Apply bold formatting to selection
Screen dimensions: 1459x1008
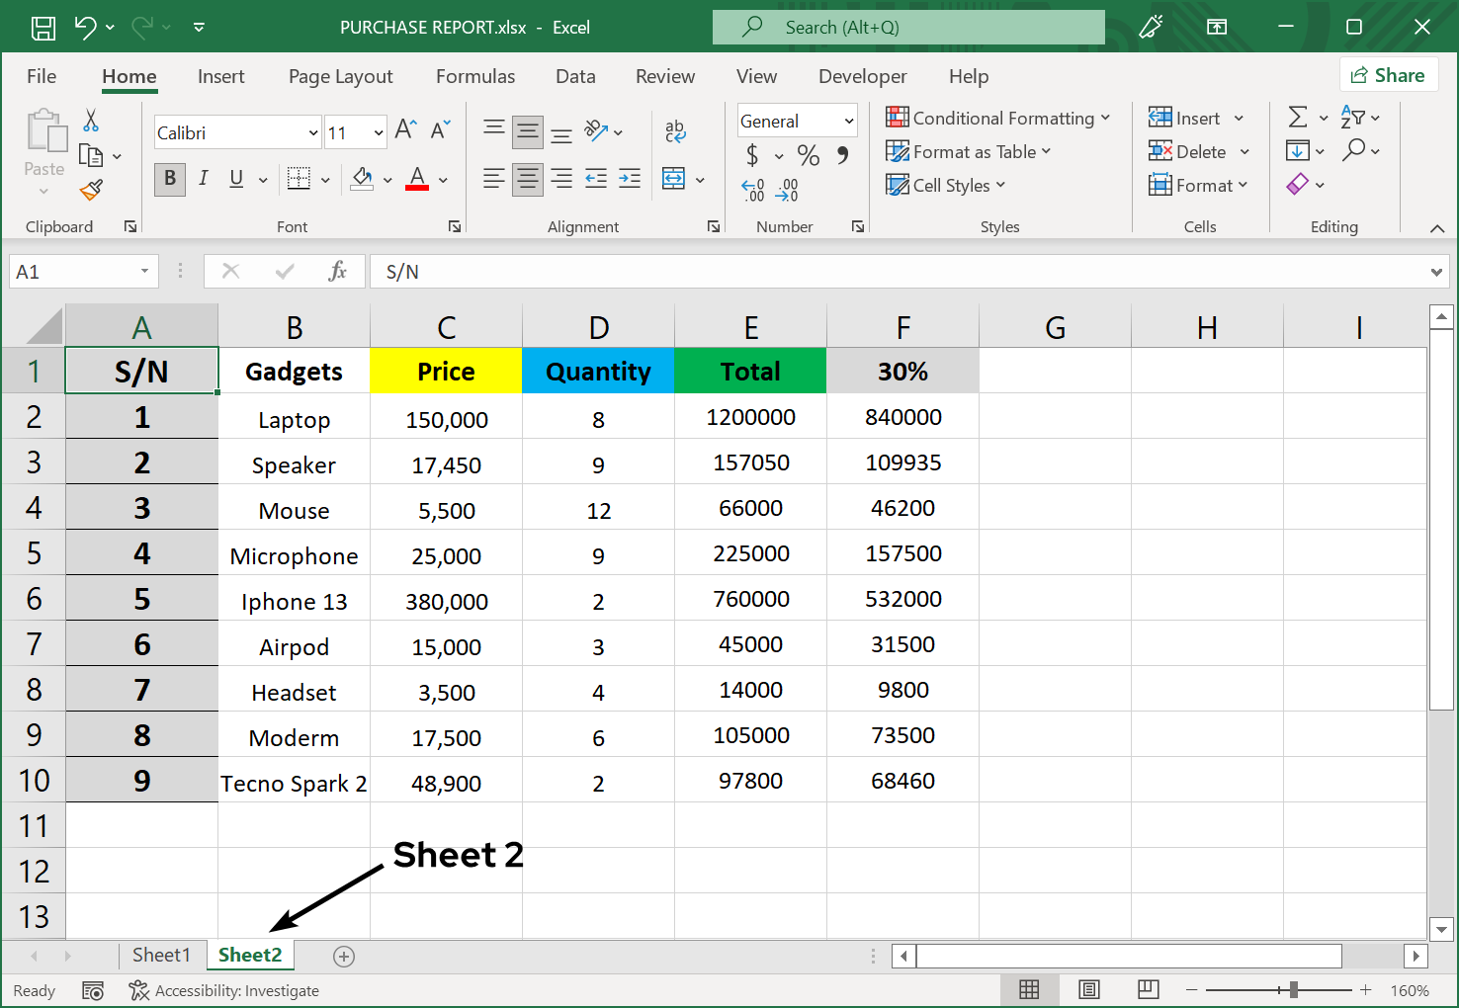pos(169,179)
